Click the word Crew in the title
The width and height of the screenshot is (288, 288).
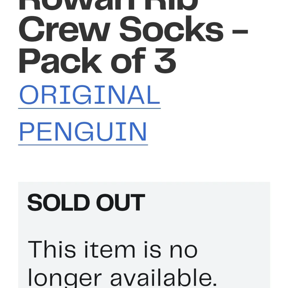pyautogui.click(x=65, y=29)
